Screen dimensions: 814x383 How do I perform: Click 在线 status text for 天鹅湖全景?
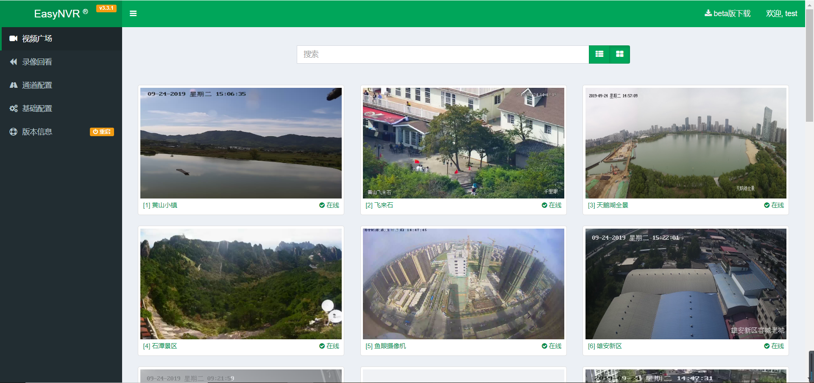pyautogui.click(x=778, y=205)
